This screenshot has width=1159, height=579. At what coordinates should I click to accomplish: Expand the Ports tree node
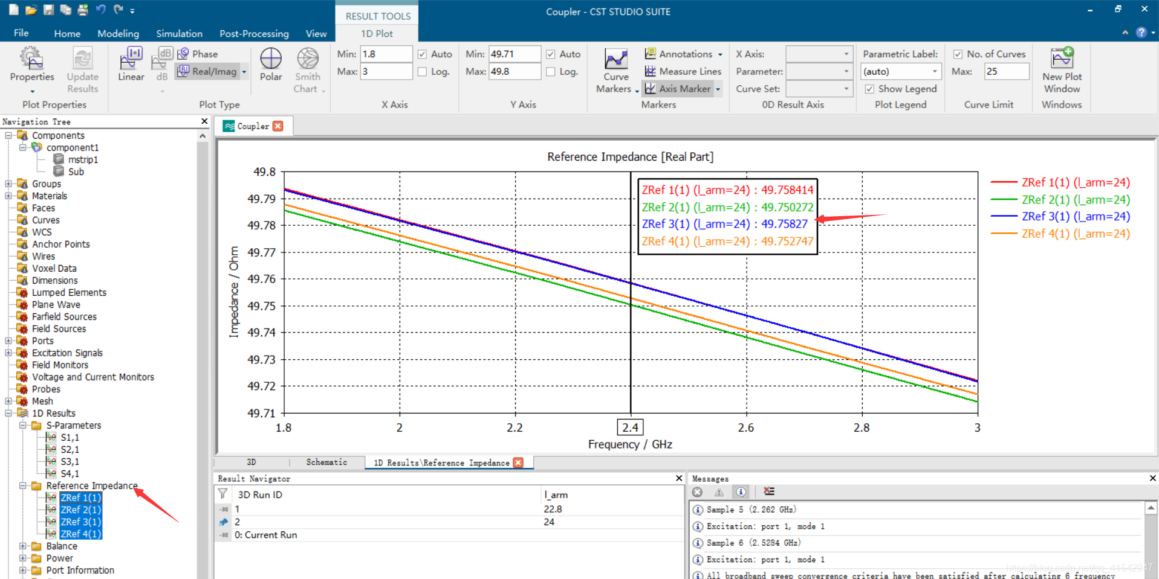(x=8, y=341)
